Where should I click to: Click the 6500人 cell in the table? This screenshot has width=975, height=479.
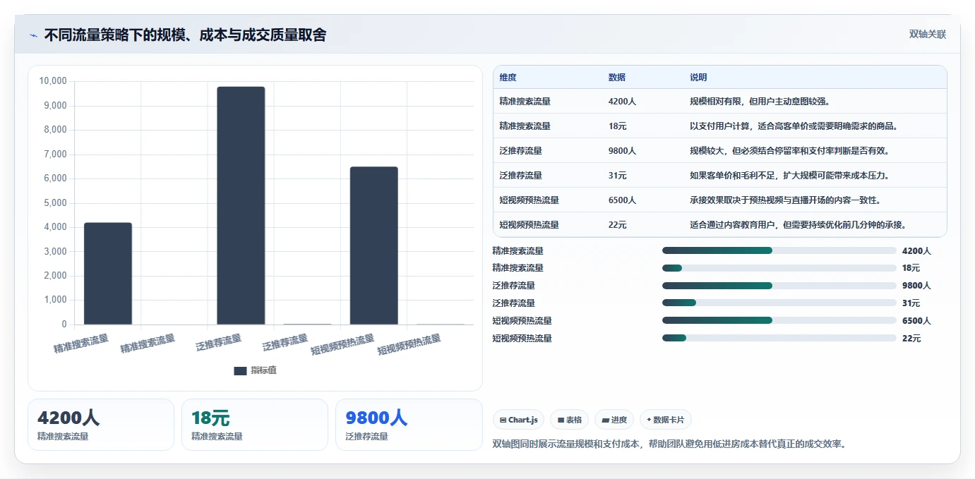pos(622,200)
